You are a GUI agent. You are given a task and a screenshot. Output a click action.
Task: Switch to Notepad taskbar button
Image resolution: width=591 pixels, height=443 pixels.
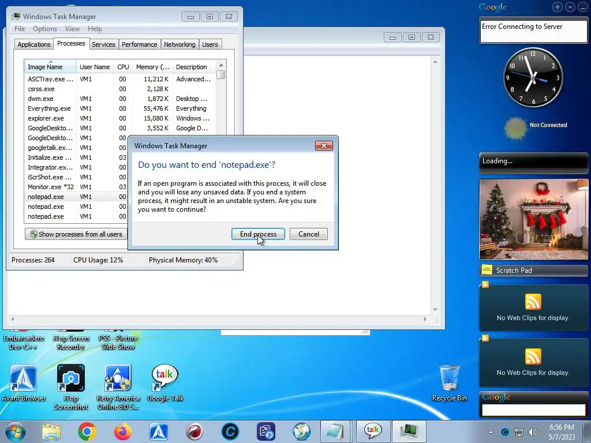coord(335,431)
